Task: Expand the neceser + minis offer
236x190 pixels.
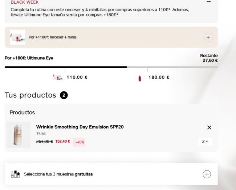Action: [208, 37]
